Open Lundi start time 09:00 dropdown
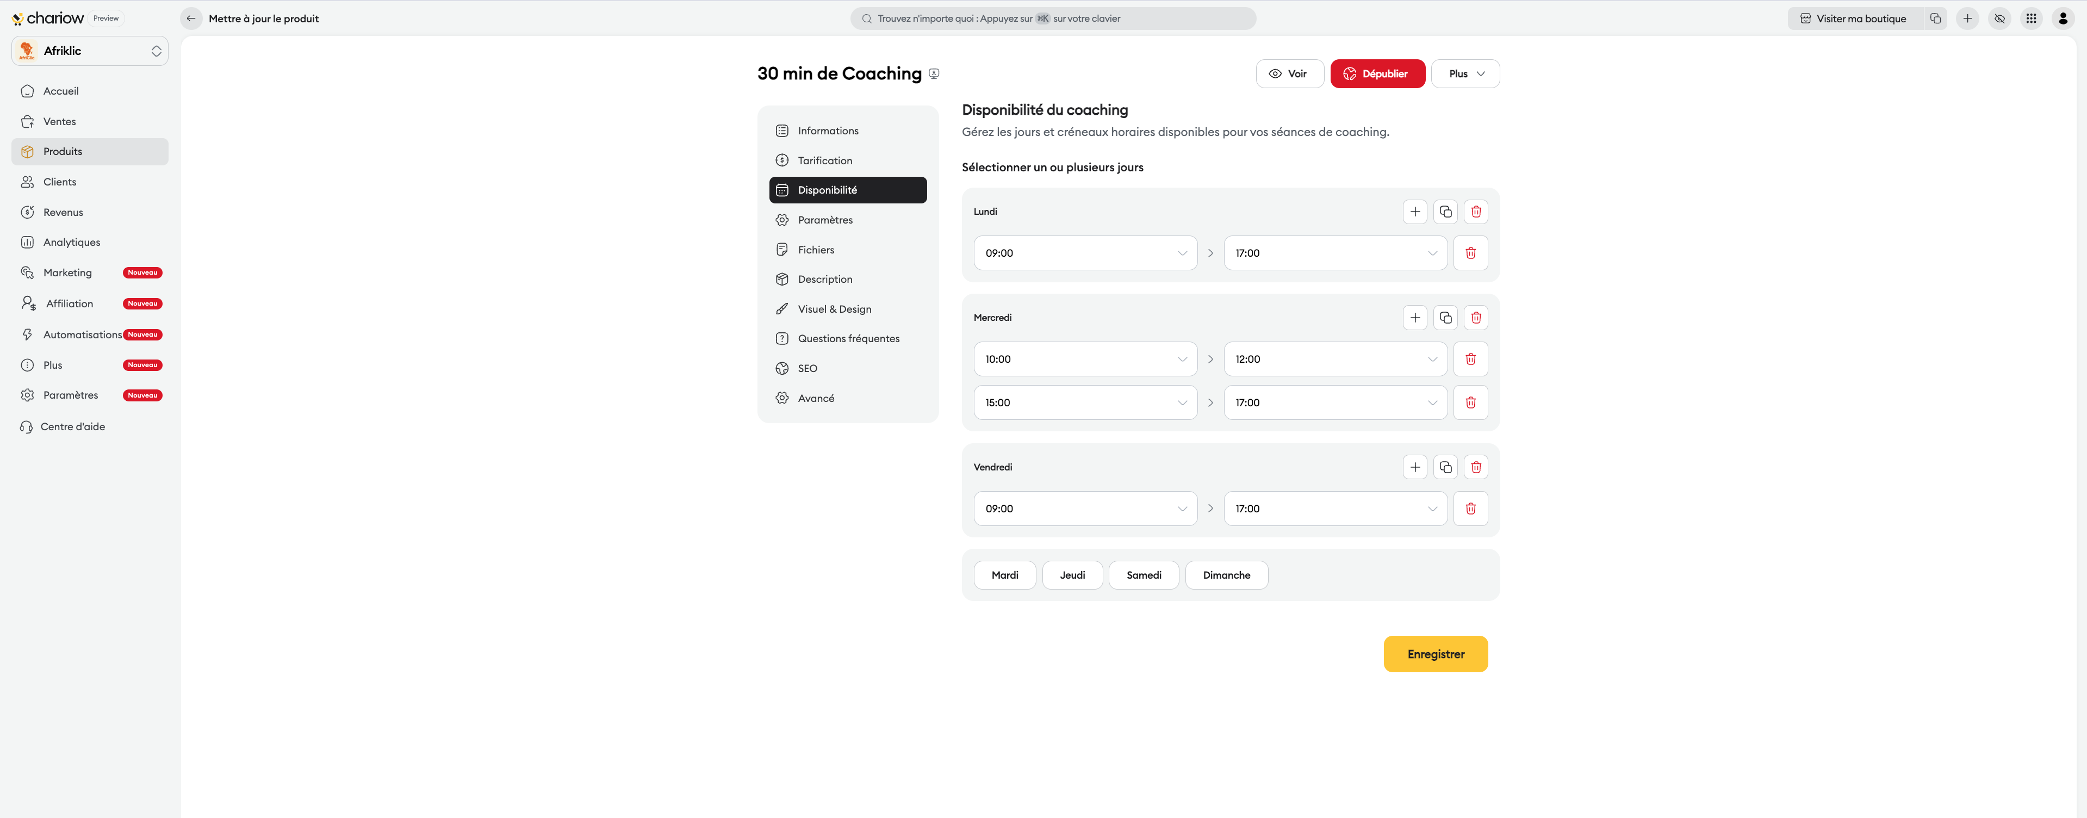 click(1085, 253)
